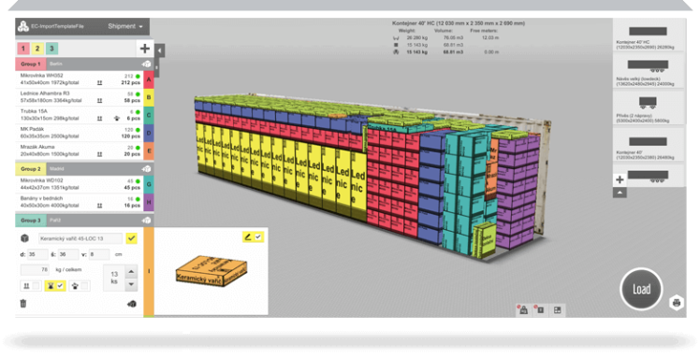Delete the item with trash icon
This screenshot has width=700, height=358.
[x=23, y=304]
